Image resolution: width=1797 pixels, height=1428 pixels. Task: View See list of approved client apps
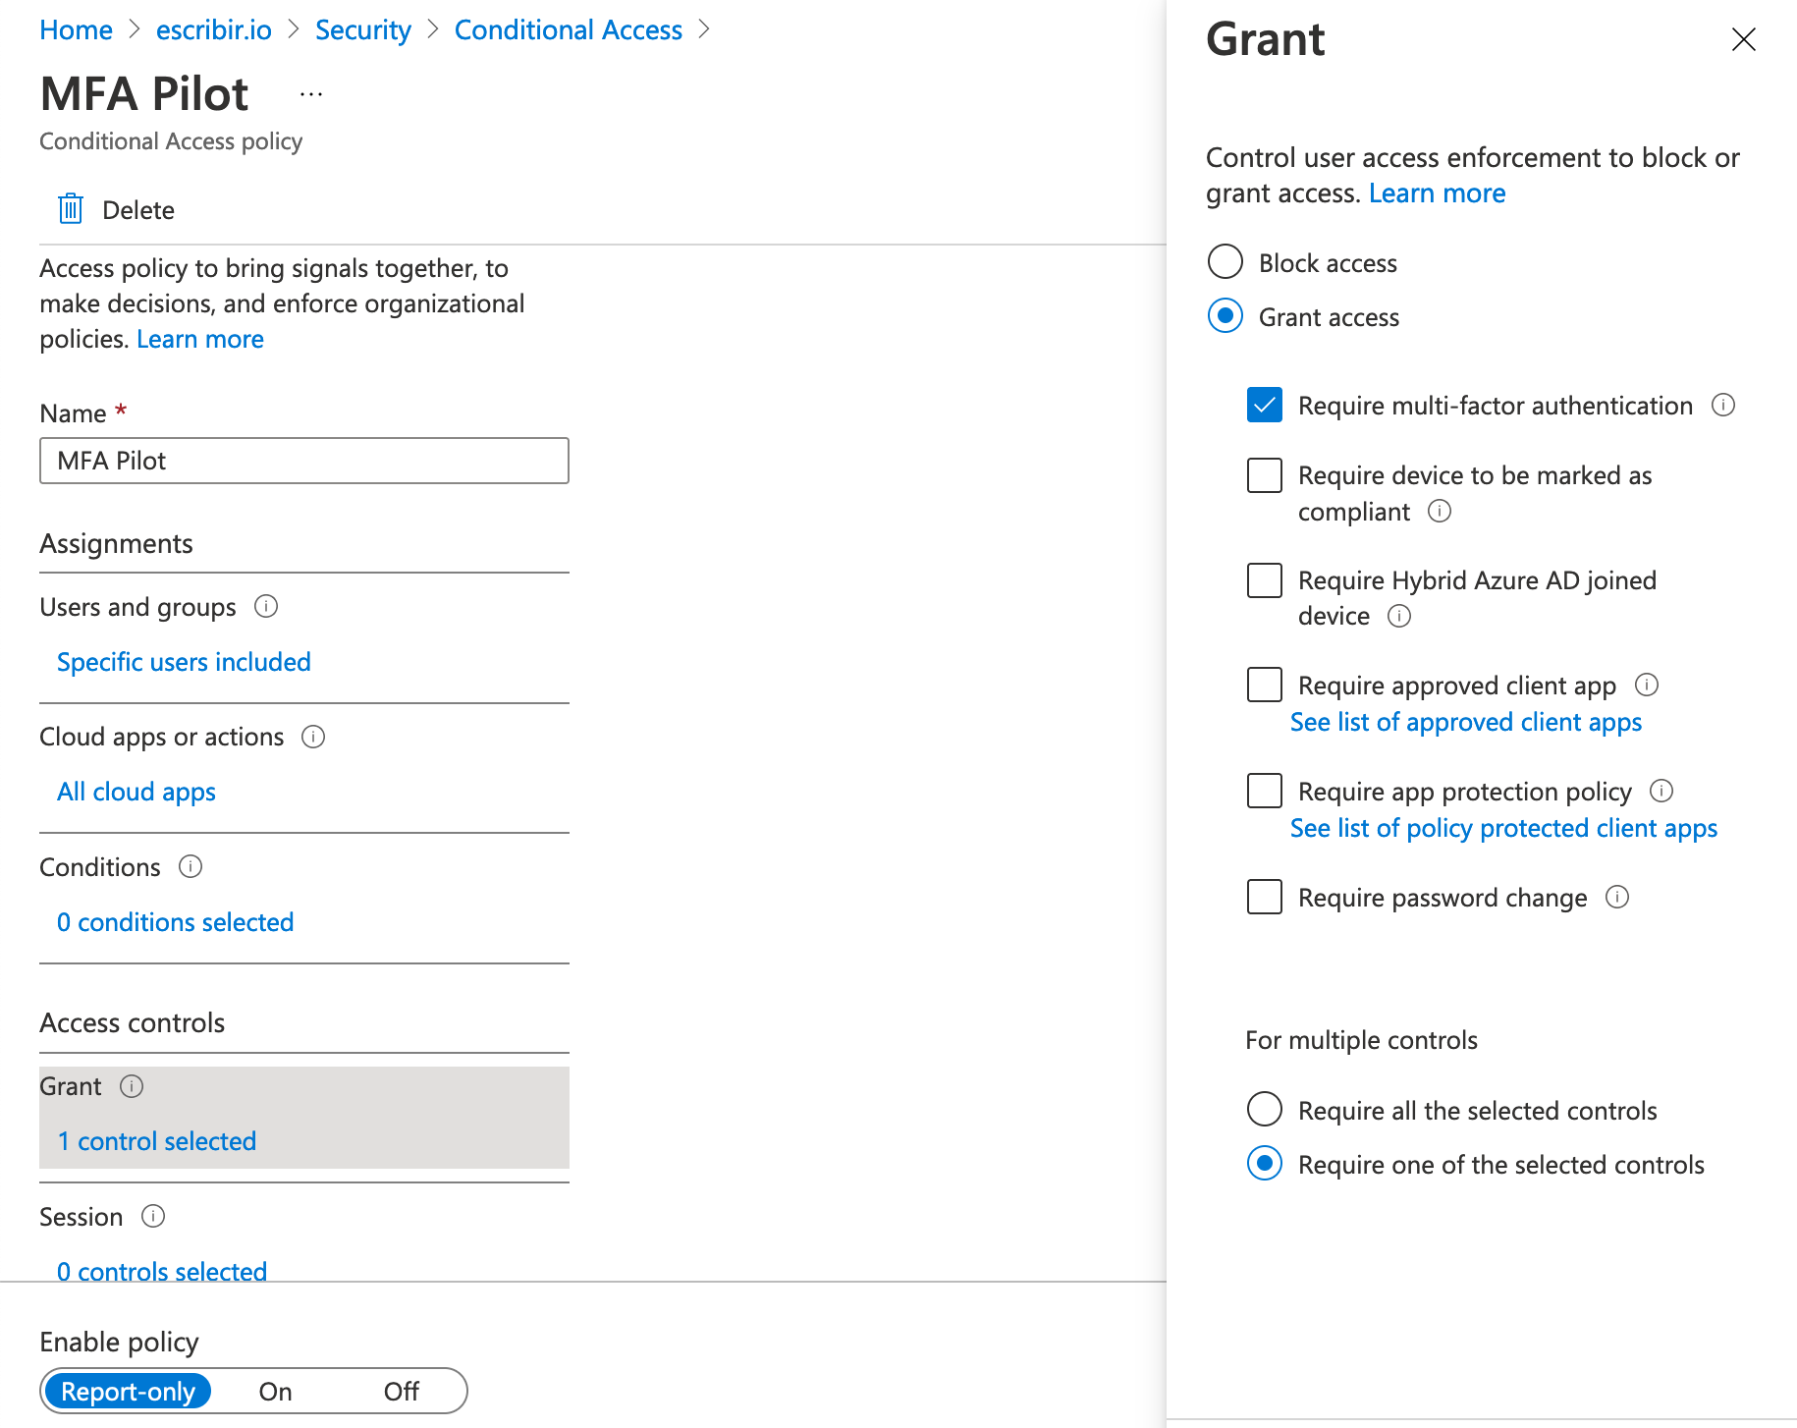(x=1466, y=722)
